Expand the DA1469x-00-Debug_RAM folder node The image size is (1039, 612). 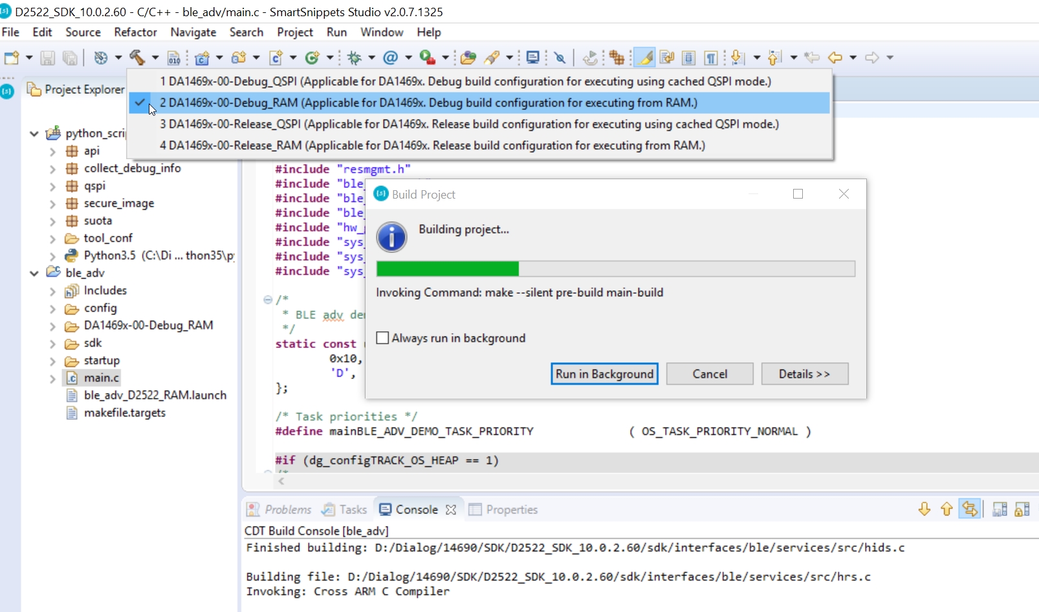click(x=53, y=326)
